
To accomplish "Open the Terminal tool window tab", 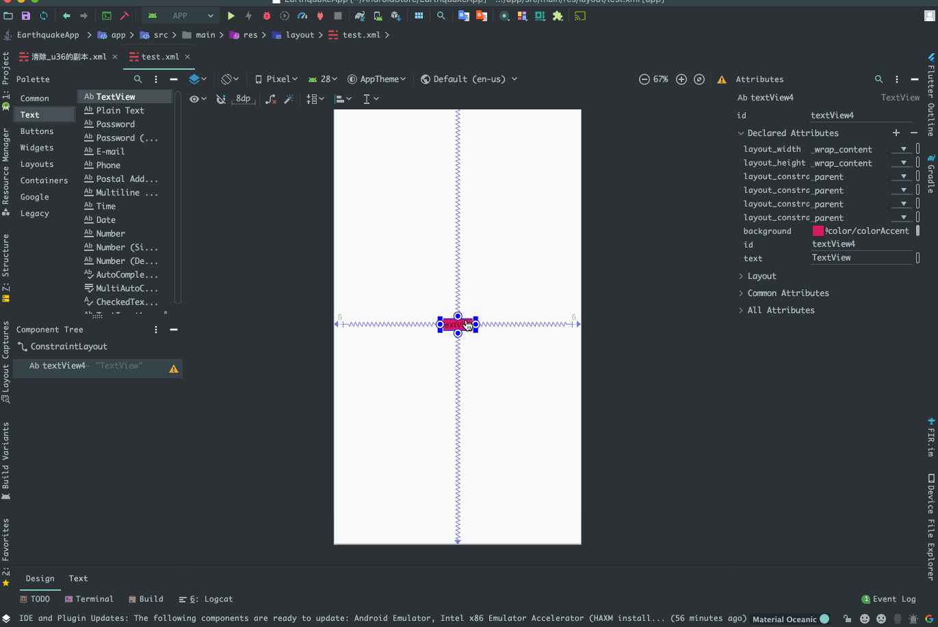I will [89, 599].
